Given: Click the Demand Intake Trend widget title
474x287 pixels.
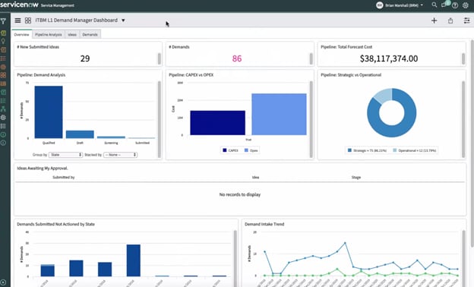Looking at the screenshot, I should pyautogui.click(x=264, y=224).
